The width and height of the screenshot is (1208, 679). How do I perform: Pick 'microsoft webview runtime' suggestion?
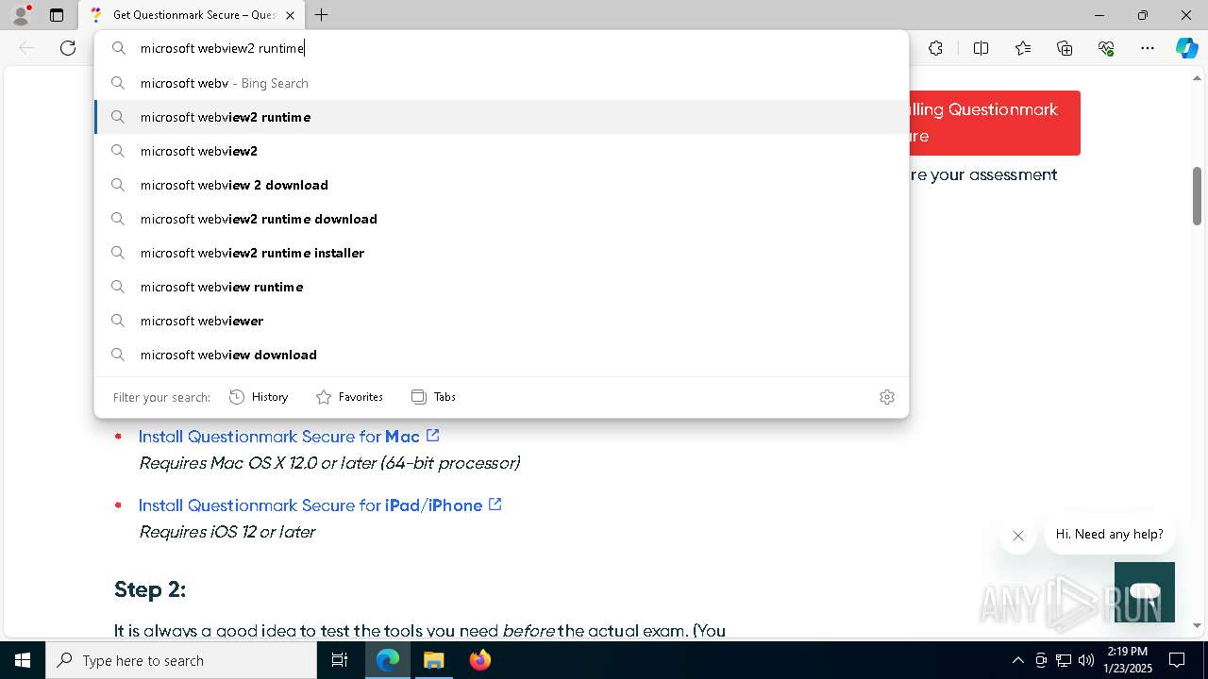(501, 287)
